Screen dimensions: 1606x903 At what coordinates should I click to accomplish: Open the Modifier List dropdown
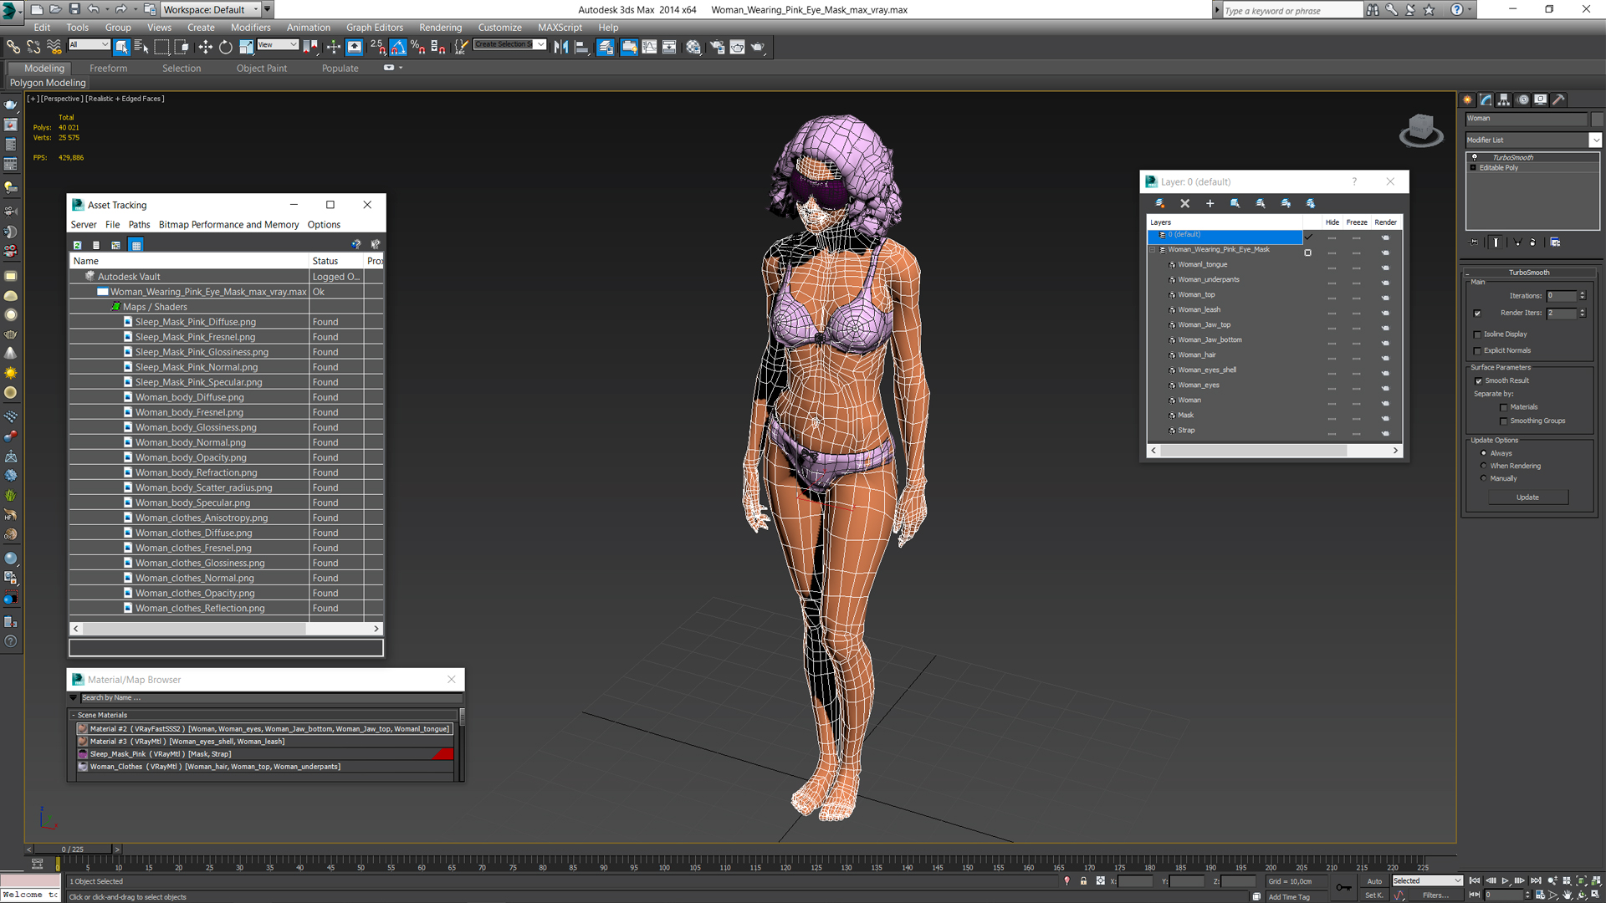coord(1534,140)
